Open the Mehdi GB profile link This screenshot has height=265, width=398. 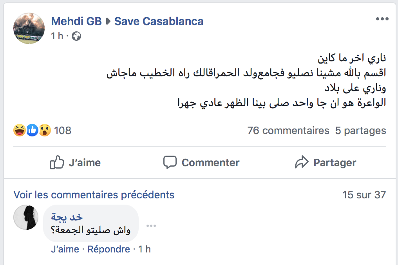(76, 21)
